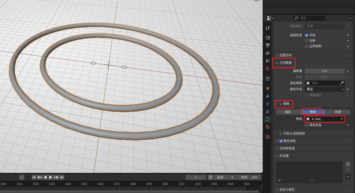The width and height of the screenshot is (355, 193).
Task: Play animation in reverse
Action: coord(45,177)
